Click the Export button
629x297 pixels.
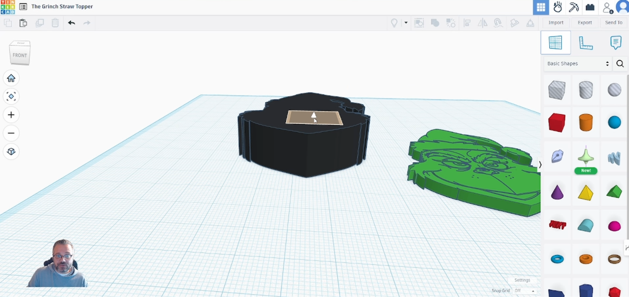point(585,23)
